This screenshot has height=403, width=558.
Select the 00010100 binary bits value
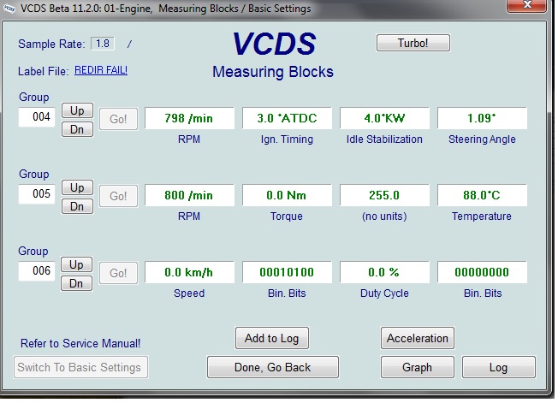point(287,272)
